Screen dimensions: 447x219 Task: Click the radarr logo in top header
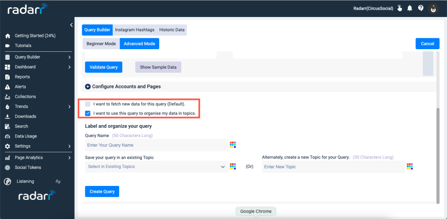coord(28,9)
